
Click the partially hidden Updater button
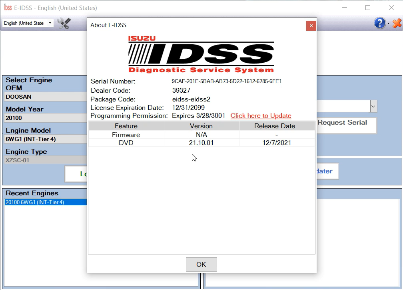[x=327, y=171]
